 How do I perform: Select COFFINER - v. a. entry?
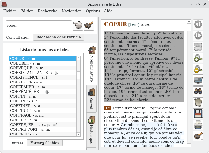tap(43, 106)
